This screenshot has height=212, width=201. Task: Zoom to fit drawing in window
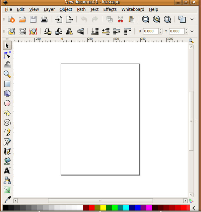156,19
